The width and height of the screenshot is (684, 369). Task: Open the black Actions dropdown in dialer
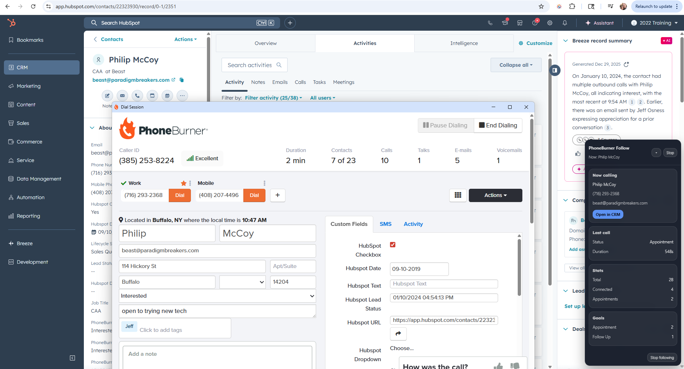pyautogui.click(x=496, y=195)
